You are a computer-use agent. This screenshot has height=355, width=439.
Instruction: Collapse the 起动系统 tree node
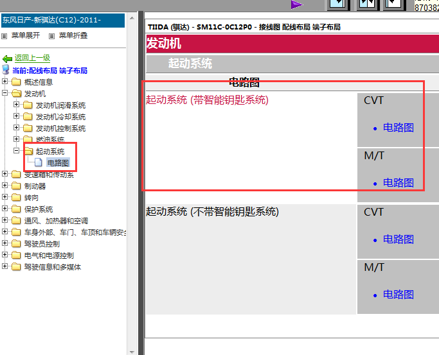(x=17, y=152)
